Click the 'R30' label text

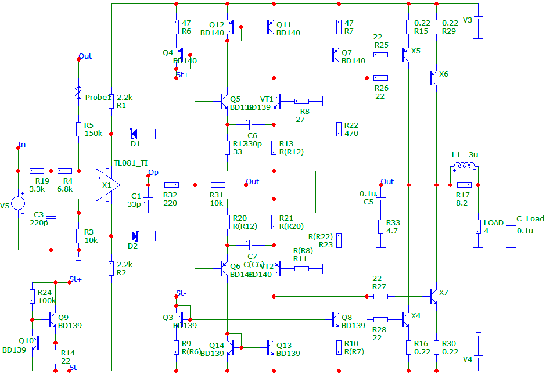(449, 343)
